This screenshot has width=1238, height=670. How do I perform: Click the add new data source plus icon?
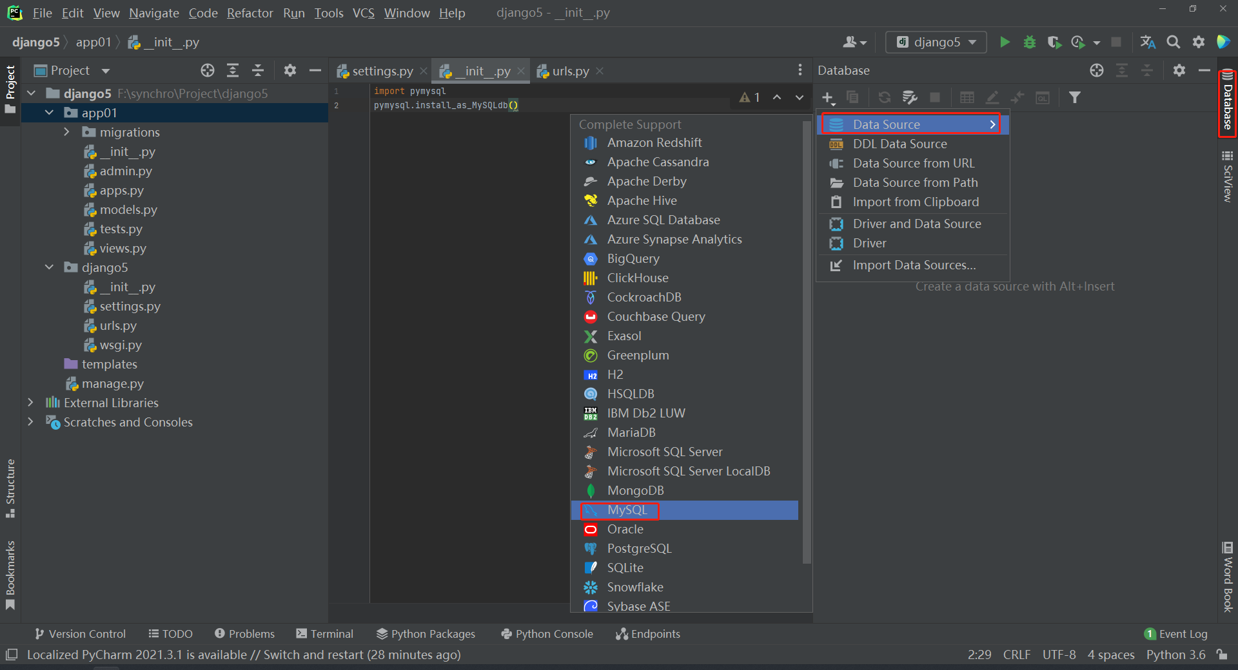click(x=828, y=98)
